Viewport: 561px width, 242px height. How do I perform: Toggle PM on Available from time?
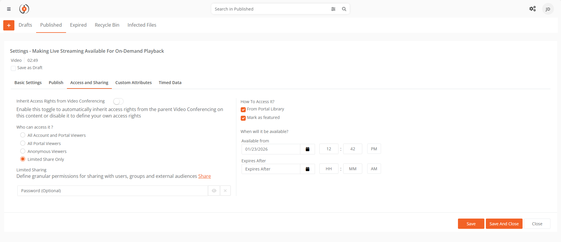(374, 149)
